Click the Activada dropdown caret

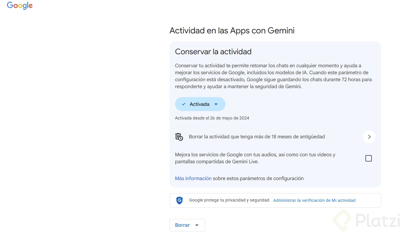pos(216,104)
